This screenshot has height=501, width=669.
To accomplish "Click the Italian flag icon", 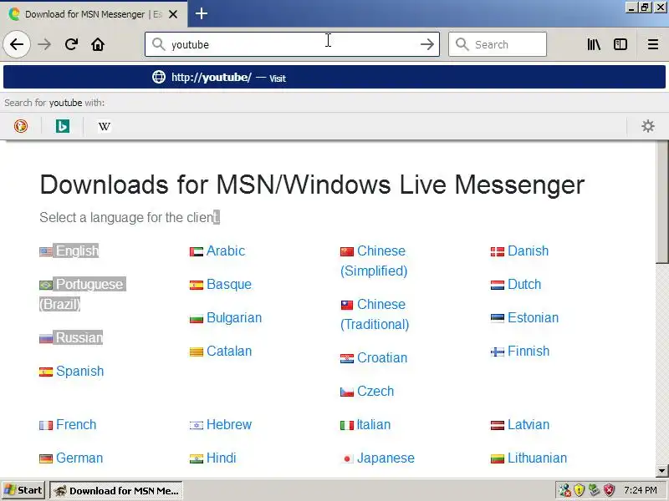I will coord(347,426).
